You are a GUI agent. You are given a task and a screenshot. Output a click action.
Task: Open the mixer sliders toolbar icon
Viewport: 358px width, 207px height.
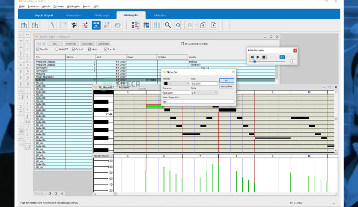(x=85, y=25)
